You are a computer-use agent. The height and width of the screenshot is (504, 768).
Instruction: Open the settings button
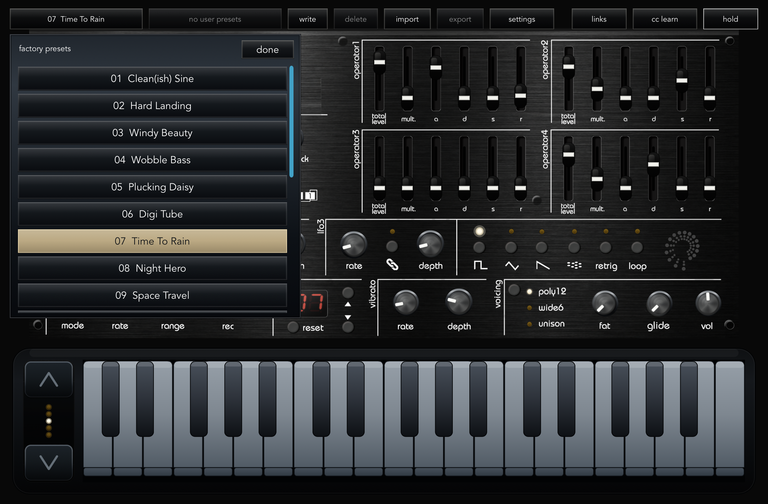522,19
